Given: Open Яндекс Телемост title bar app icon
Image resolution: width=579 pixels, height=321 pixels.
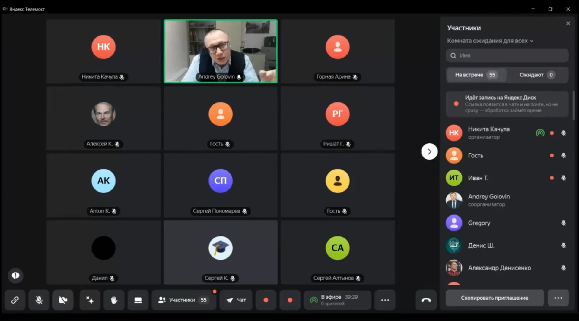Looking at the screenshot, I should 5,9.
